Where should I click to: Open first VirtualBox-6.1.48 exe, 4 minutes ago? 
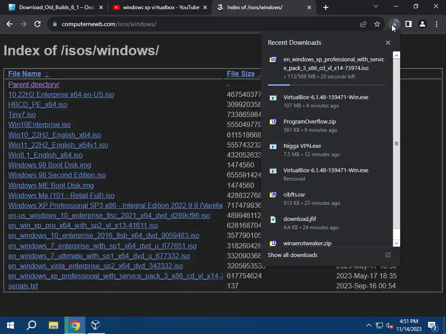(x=327, y=101)
